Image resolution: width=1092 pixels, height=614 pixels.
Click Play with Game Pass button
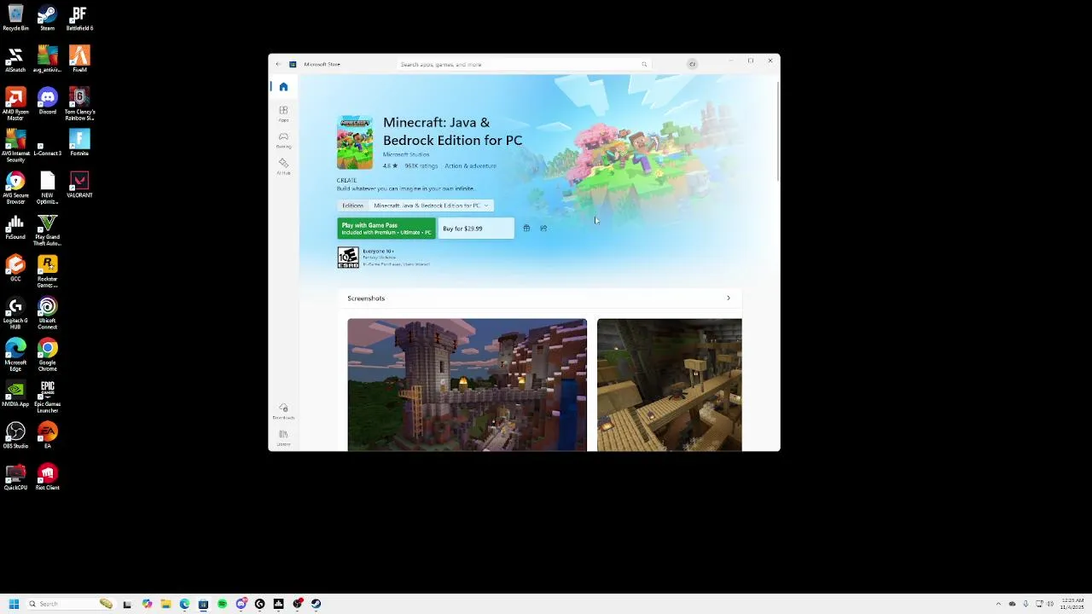click(x=386, y=229)
